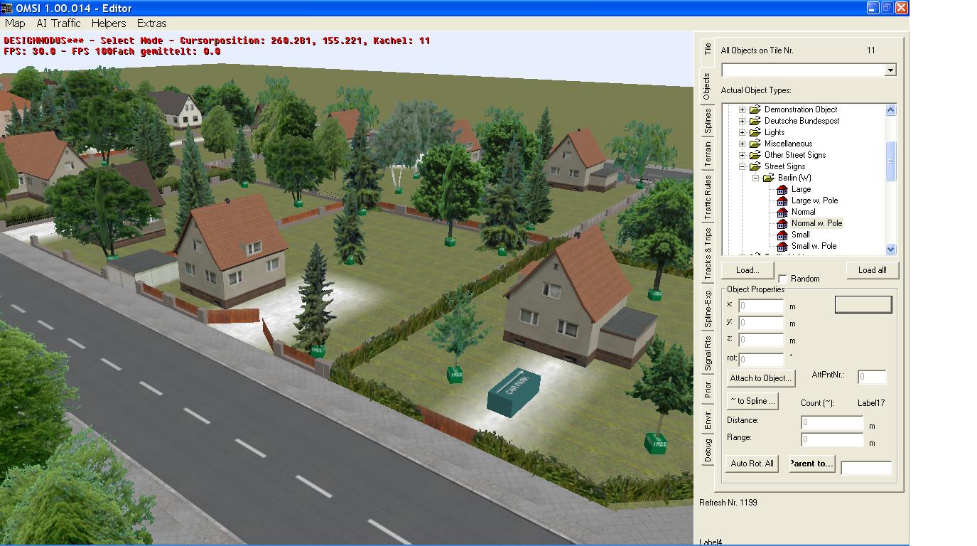Click the Miscellaneous folder icon
977x546 pixels.
[755, 144]
